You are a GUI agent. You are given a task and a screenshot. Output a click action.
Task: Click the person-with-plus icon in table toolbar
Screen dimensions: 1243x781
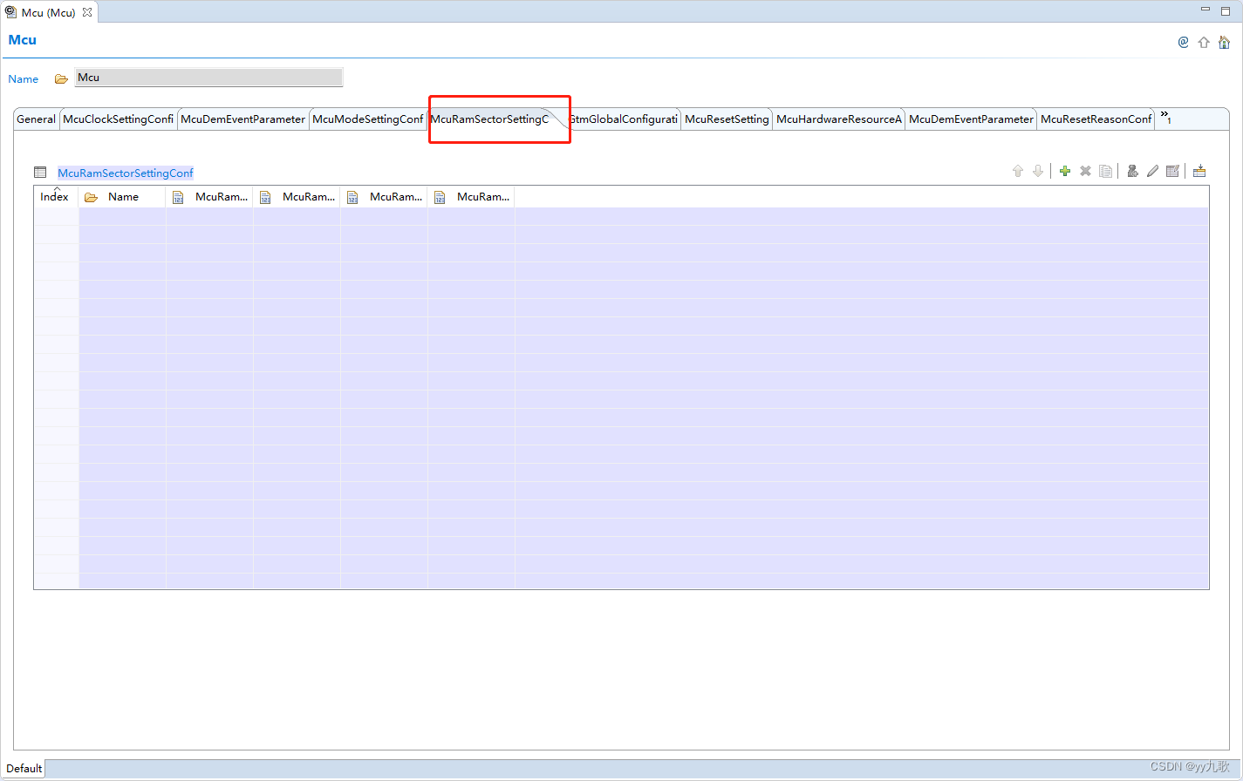1132,171
